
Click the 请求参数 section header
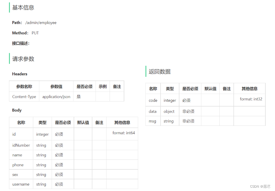coord(22,59)
